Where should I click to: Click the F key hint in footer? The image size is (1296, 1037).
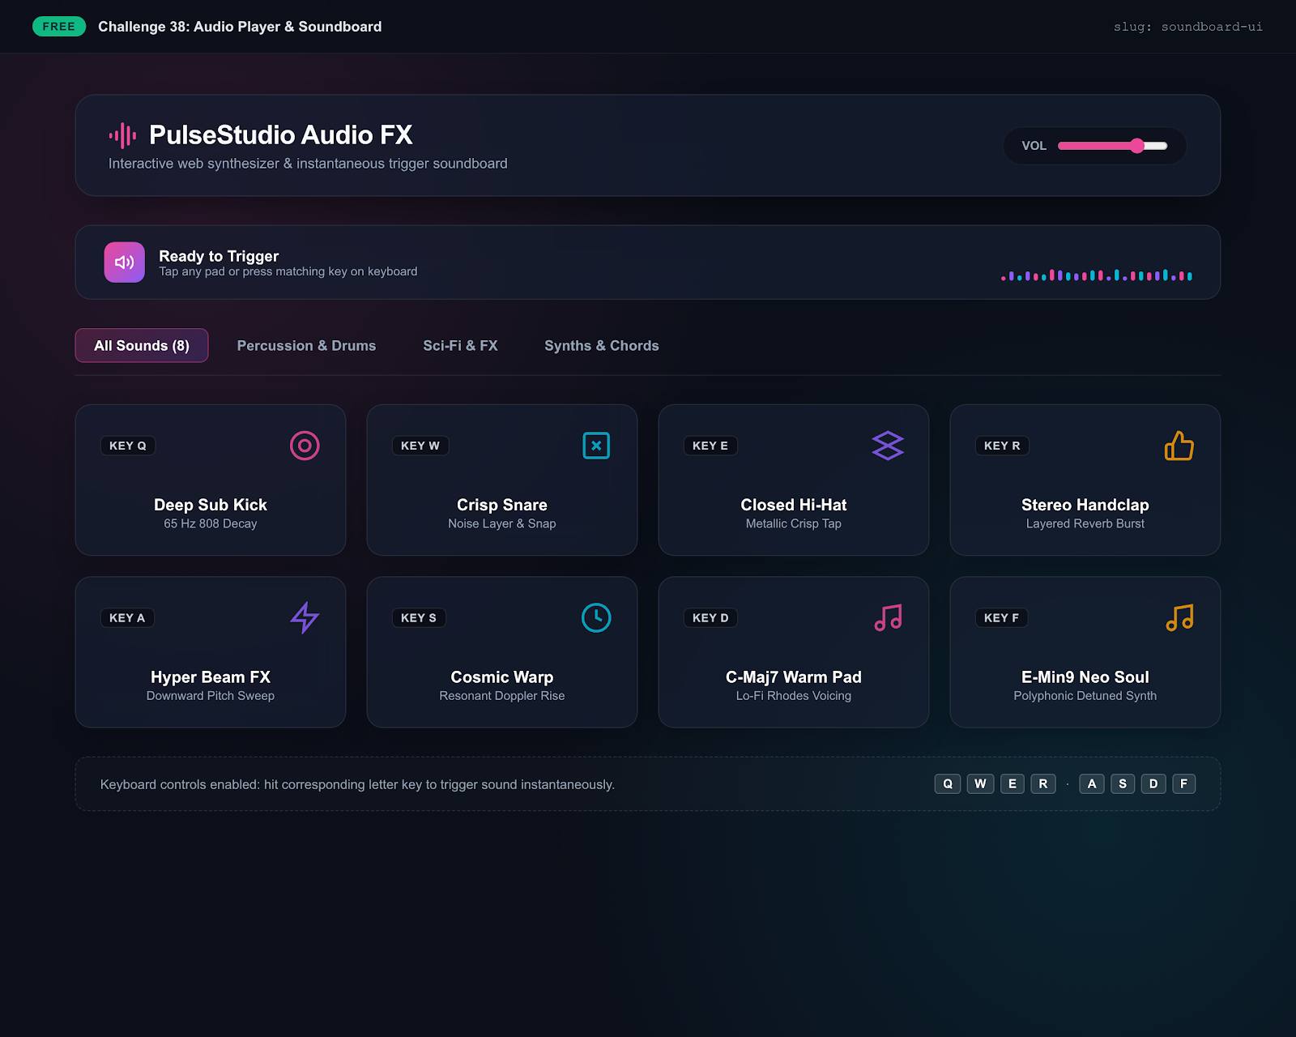1184,784
